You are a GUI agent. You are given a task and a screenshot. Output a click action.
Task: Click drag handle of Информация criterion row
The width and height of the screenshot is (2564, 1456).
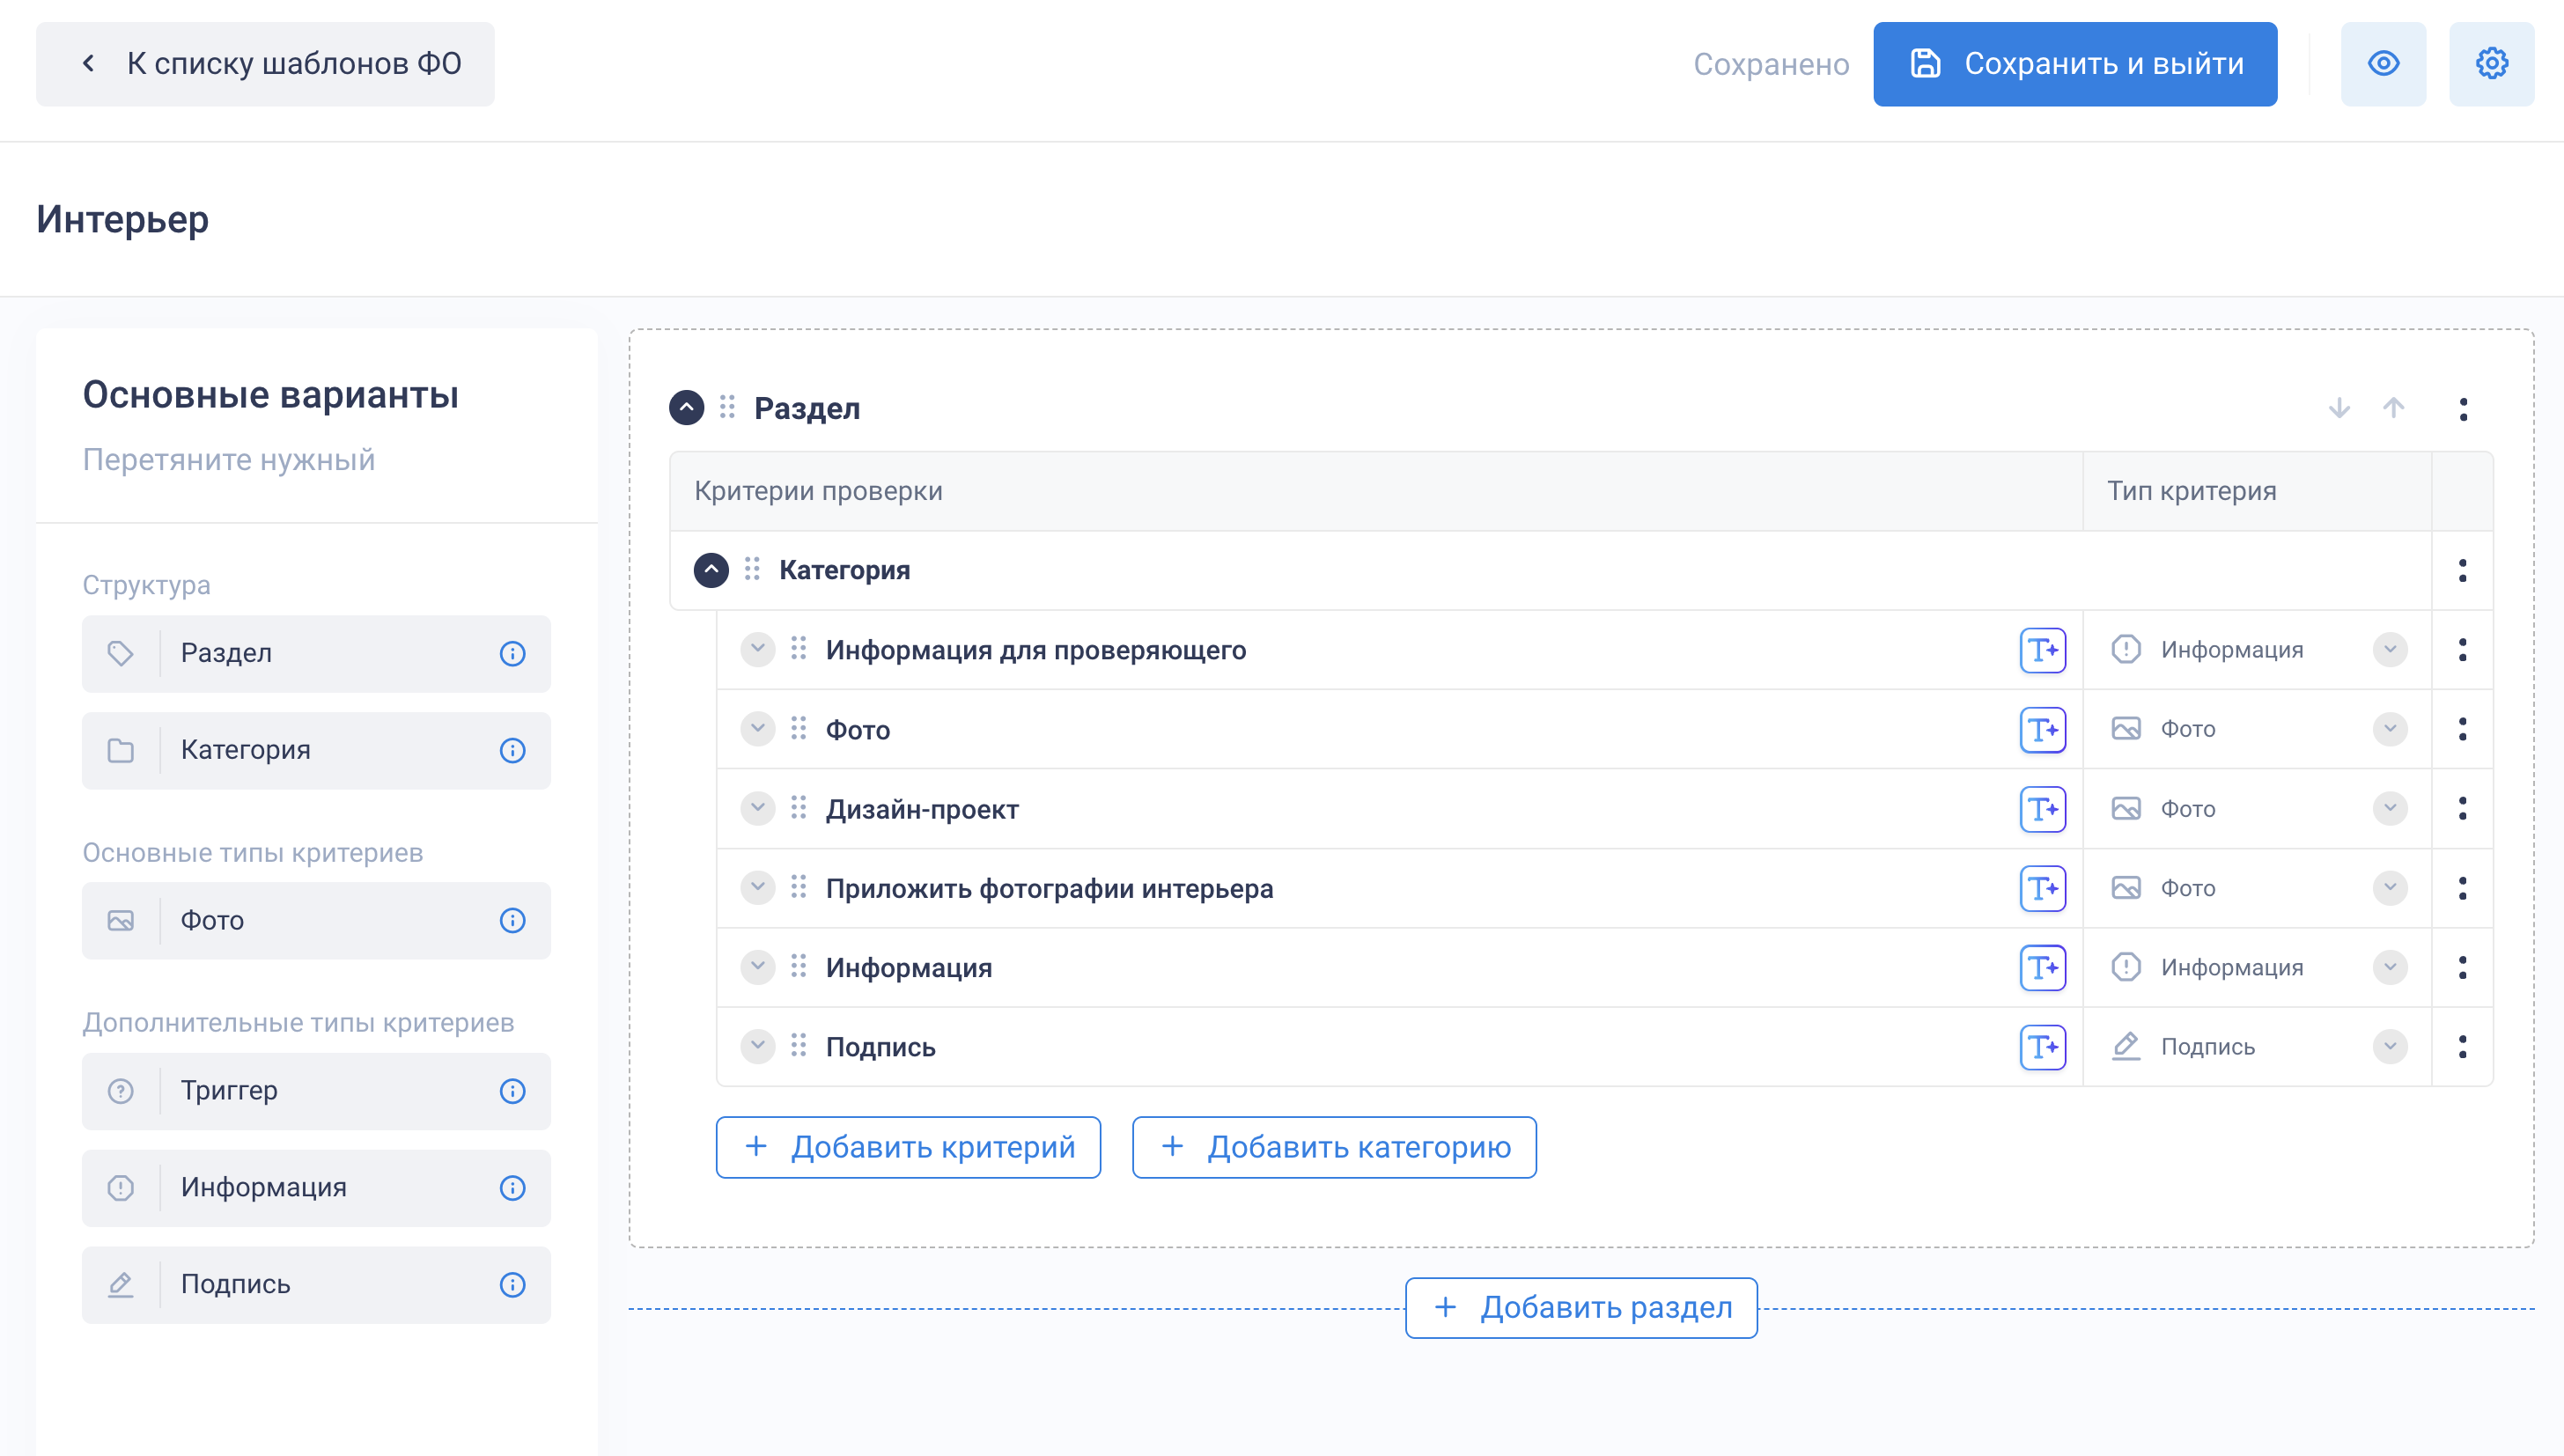pyautogui.click(x=798, y=967)
